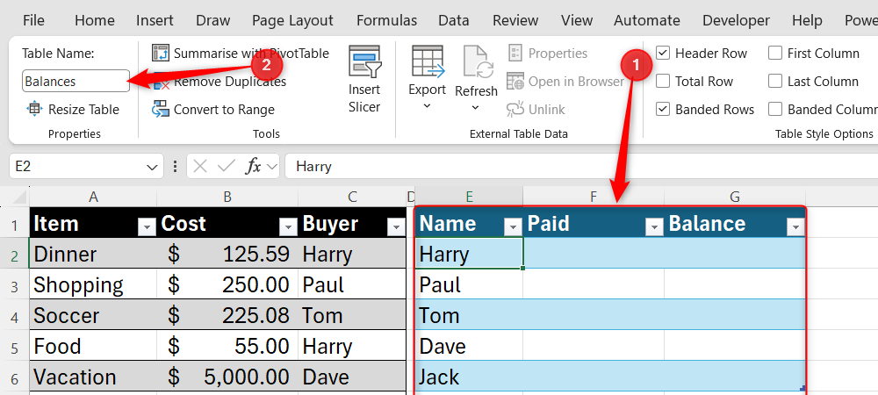Select the cell containing Vacation
Viewport: 878px width, 395px height.
(94, 377)
